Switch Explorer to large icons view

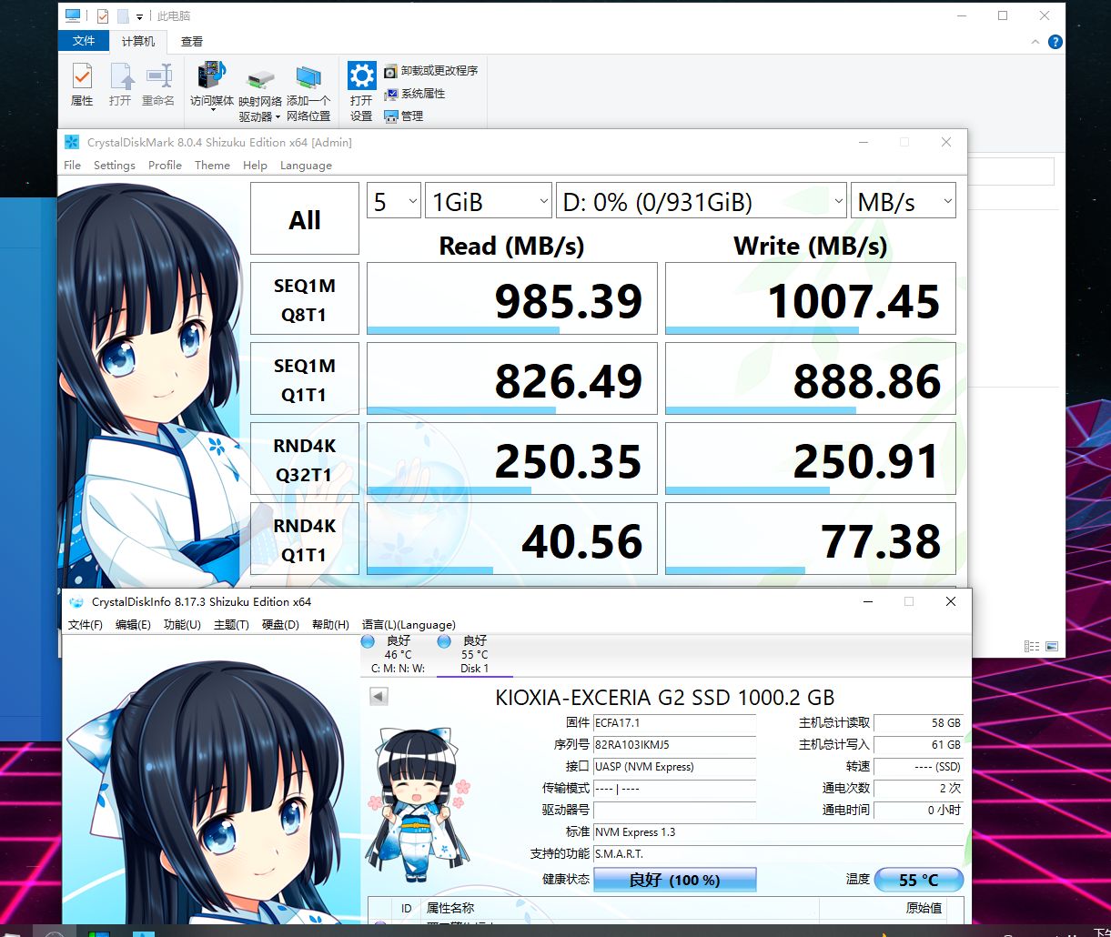point(1052,647)
